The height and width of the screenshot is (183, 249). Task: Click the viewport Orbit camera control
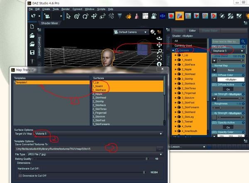pos(159,38)
